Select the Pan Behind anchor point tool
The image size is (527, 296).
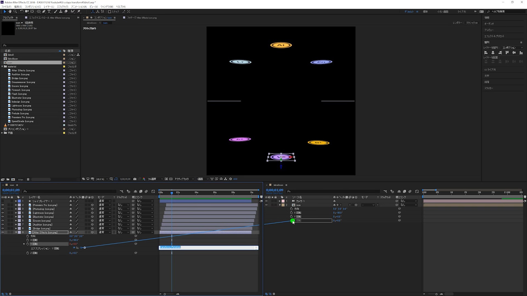click(x=32, y=12)
